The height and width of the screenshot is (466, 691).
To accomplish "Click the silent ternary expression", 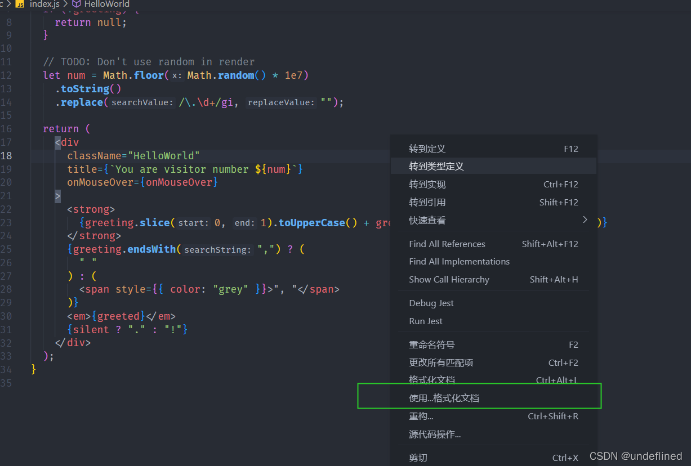I will (x=127, y=329).
